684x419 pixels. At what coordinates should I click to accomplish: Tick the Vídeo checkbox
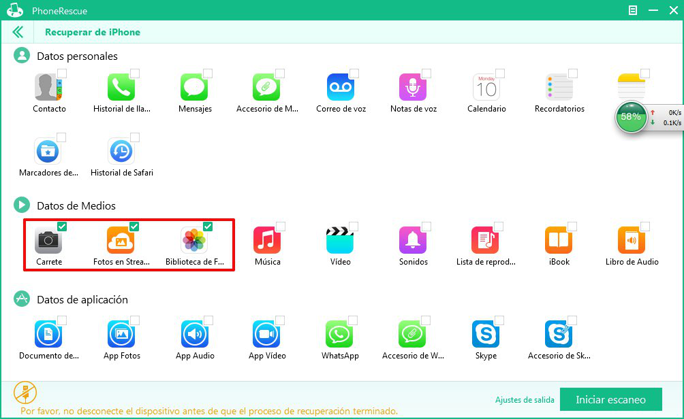click(x=354, y=226)
